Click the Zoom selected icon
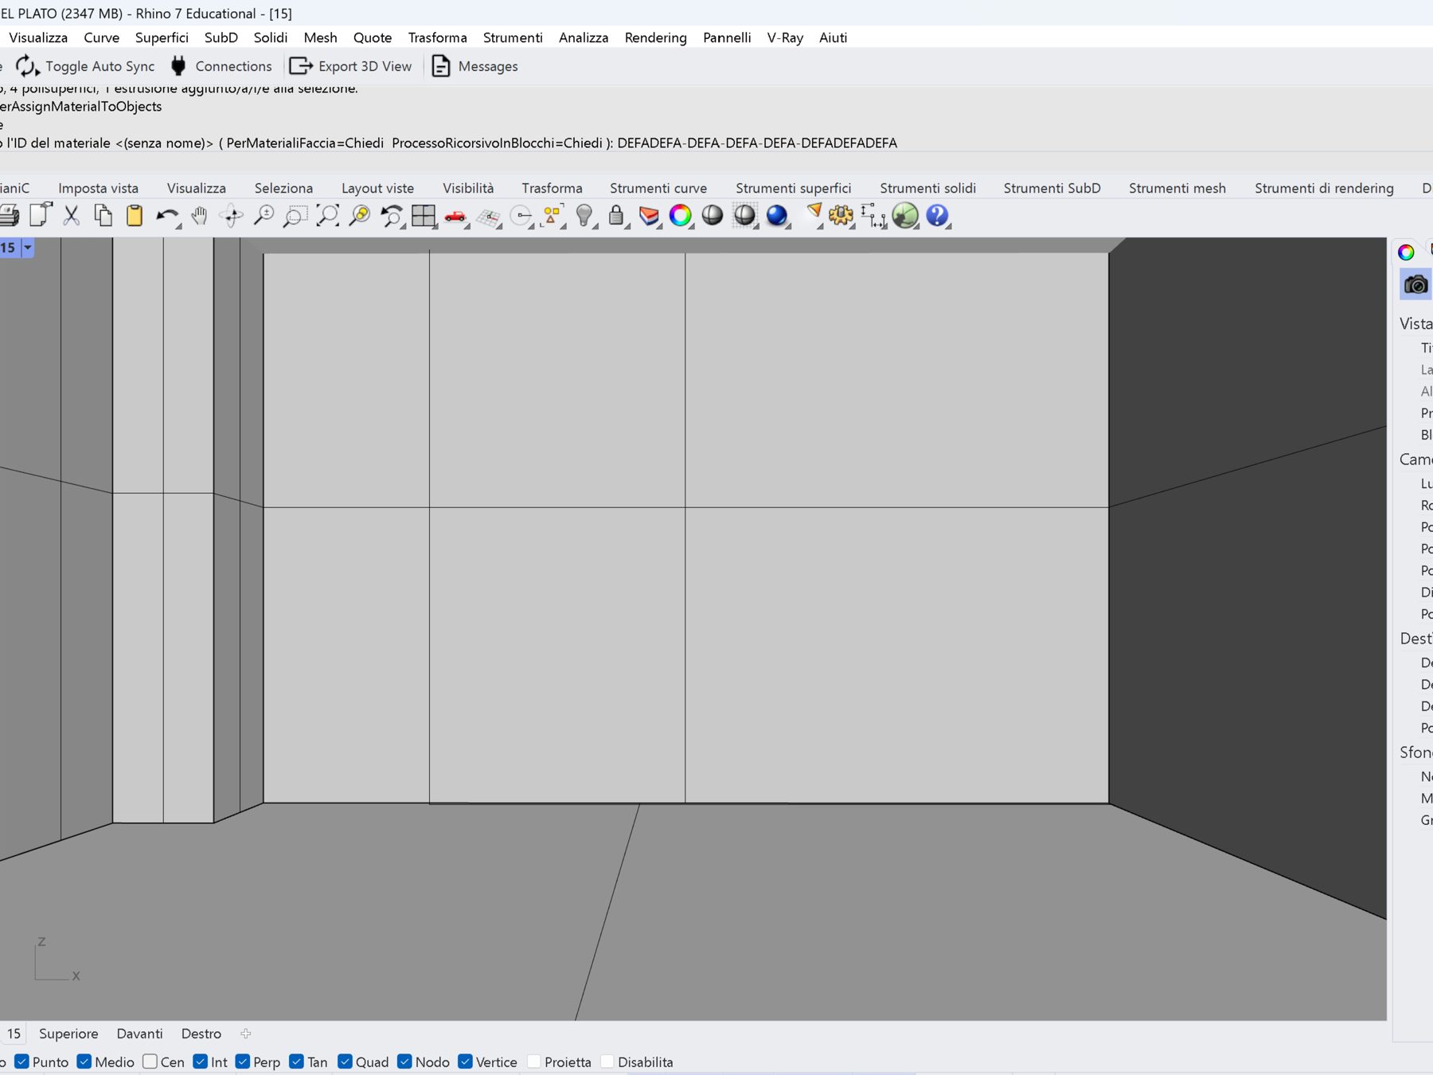Viewport: 1433px width, 1075px height. (360, 216)
